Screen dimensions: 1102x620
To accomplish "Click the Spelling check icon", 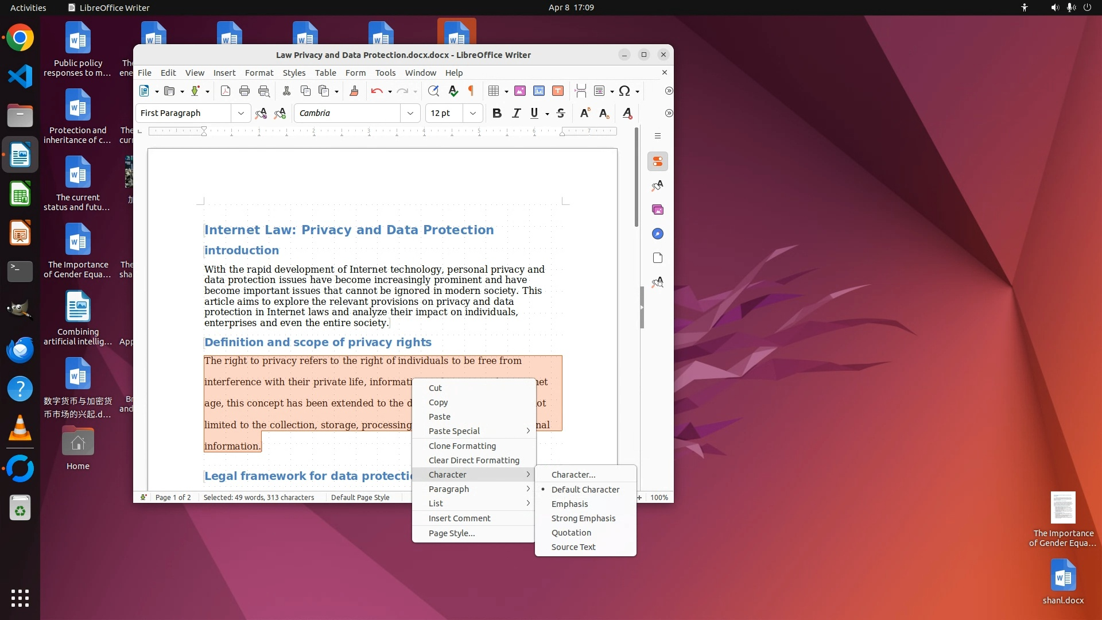I will pyautogui.click(x=453, y=91).
